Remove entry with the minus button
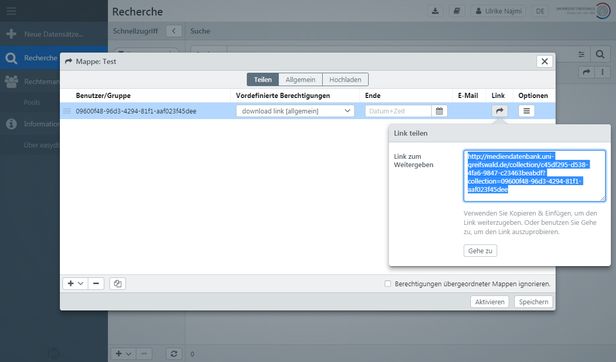Image resolution: width=616 pixels, height=362 pixels. (96, 284)
